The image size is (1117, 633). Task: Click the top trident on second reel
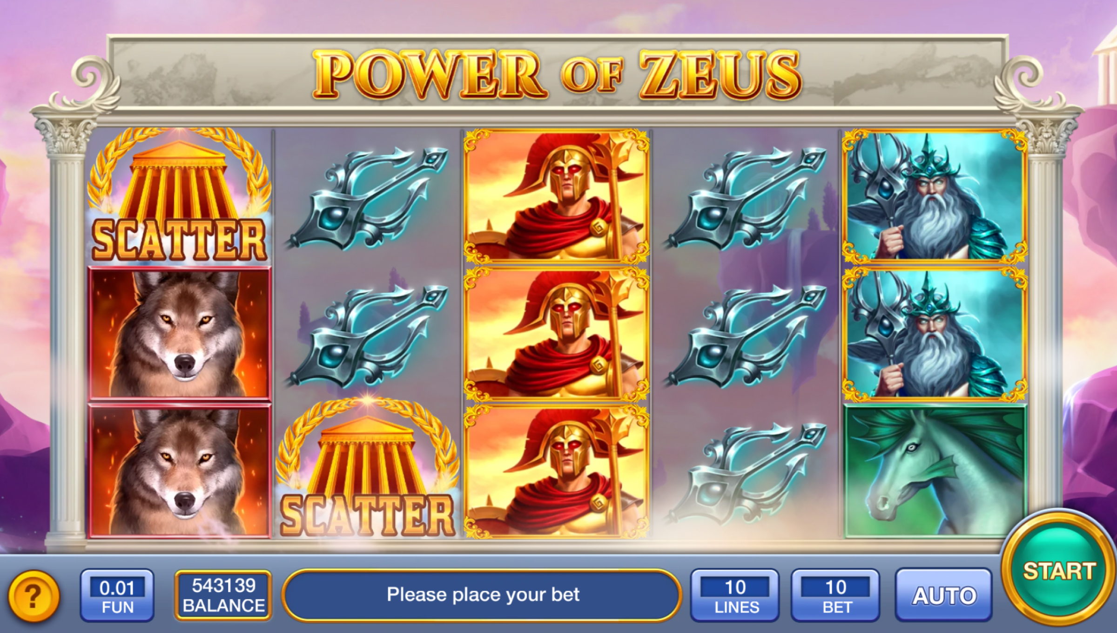(x=368, y=198)
